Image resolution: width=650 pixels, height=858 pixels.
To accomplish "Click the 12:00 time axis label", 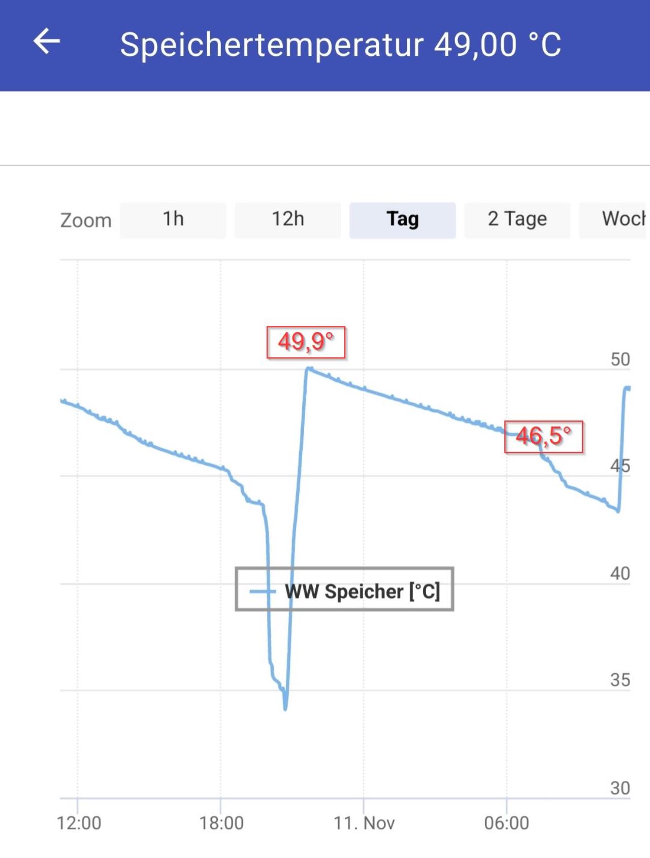I will [79, 823].
